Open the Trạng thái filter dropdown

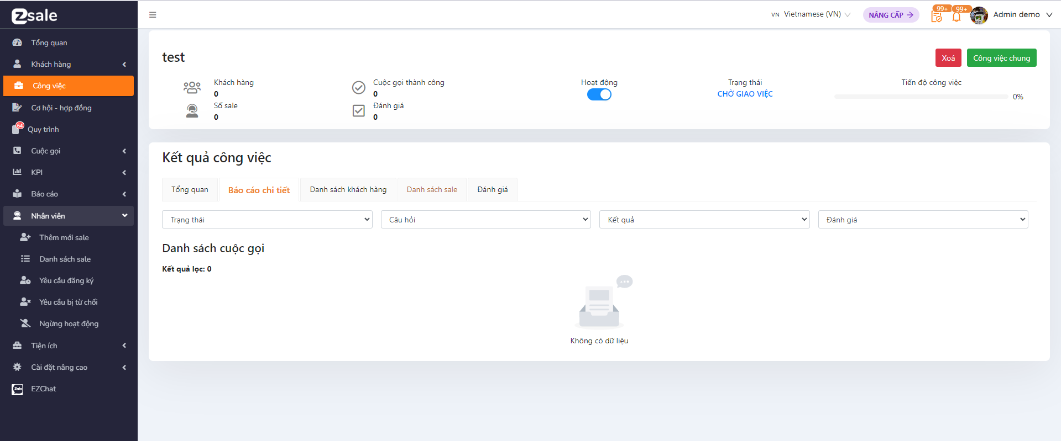[267, 220]
